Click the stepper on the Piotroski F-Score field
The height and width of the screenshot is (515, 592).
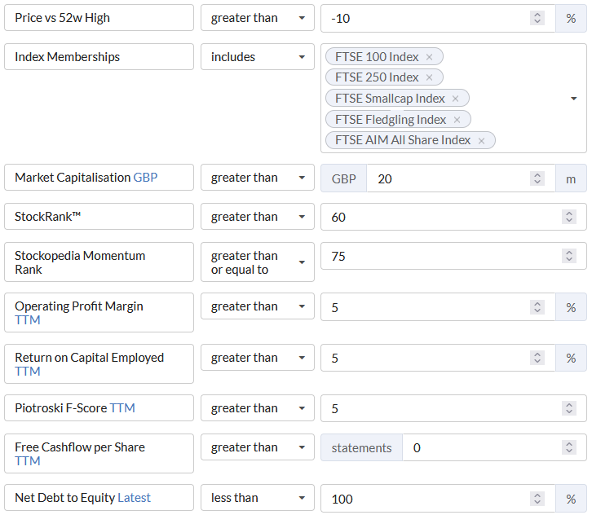pos(568,408)
